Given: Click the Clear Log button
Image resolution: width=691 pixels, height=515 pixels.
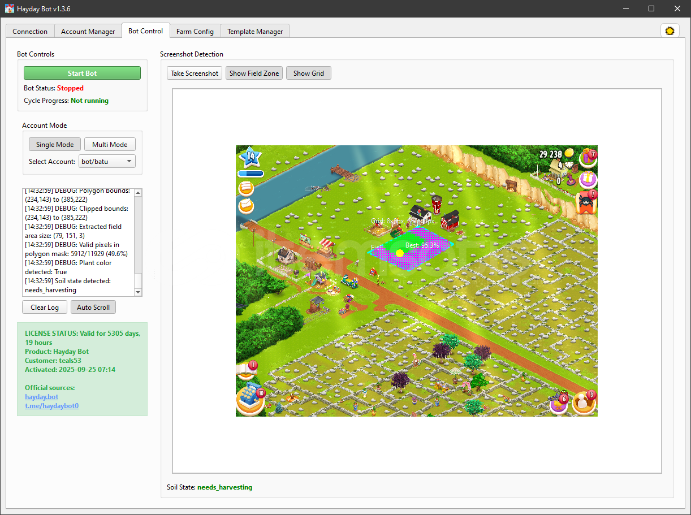Looking at the screenshot, I should (x=45, y=307).
